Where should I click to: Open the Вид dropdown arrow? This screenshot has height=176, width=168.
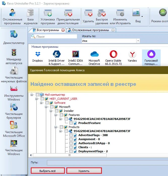pos(142,16)
